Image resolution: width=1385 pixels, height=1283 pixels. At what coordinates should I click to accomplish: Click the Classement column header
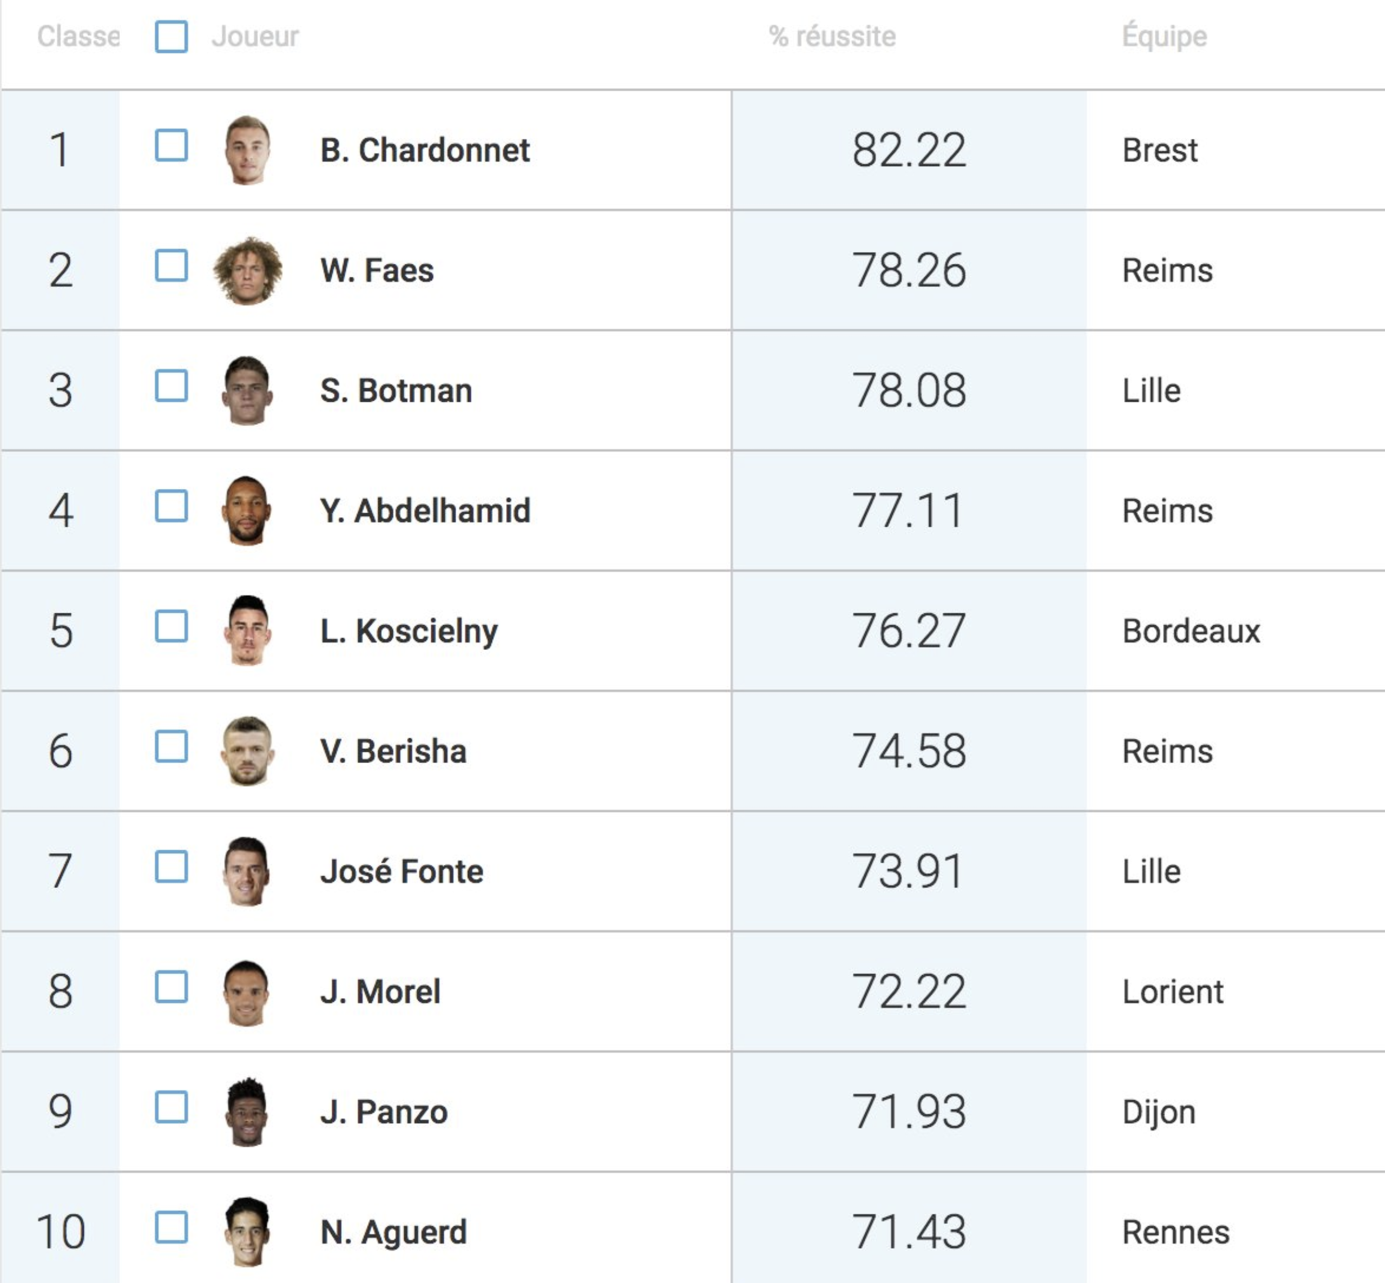pos(78,36)
